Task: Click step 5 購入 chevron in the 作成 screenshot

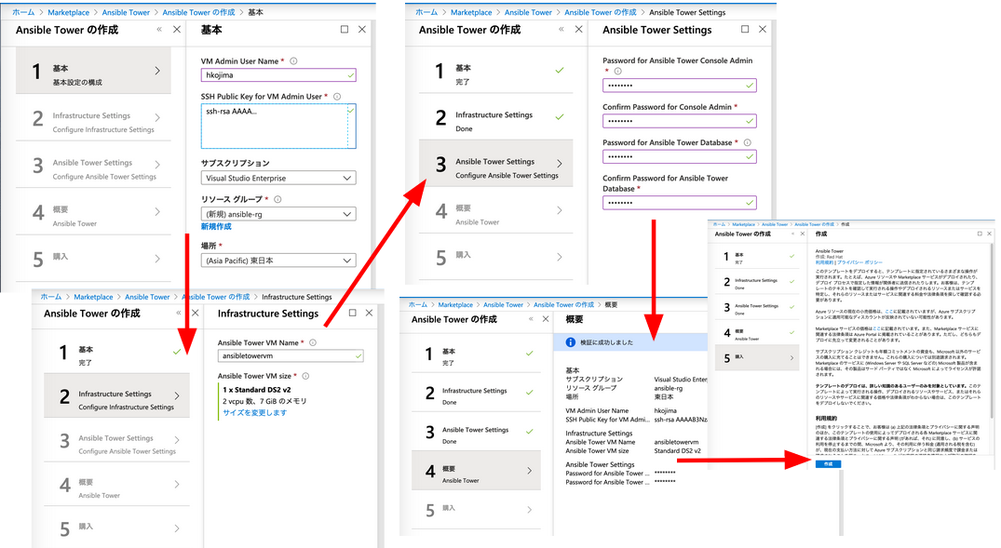Action: (791, 358)
